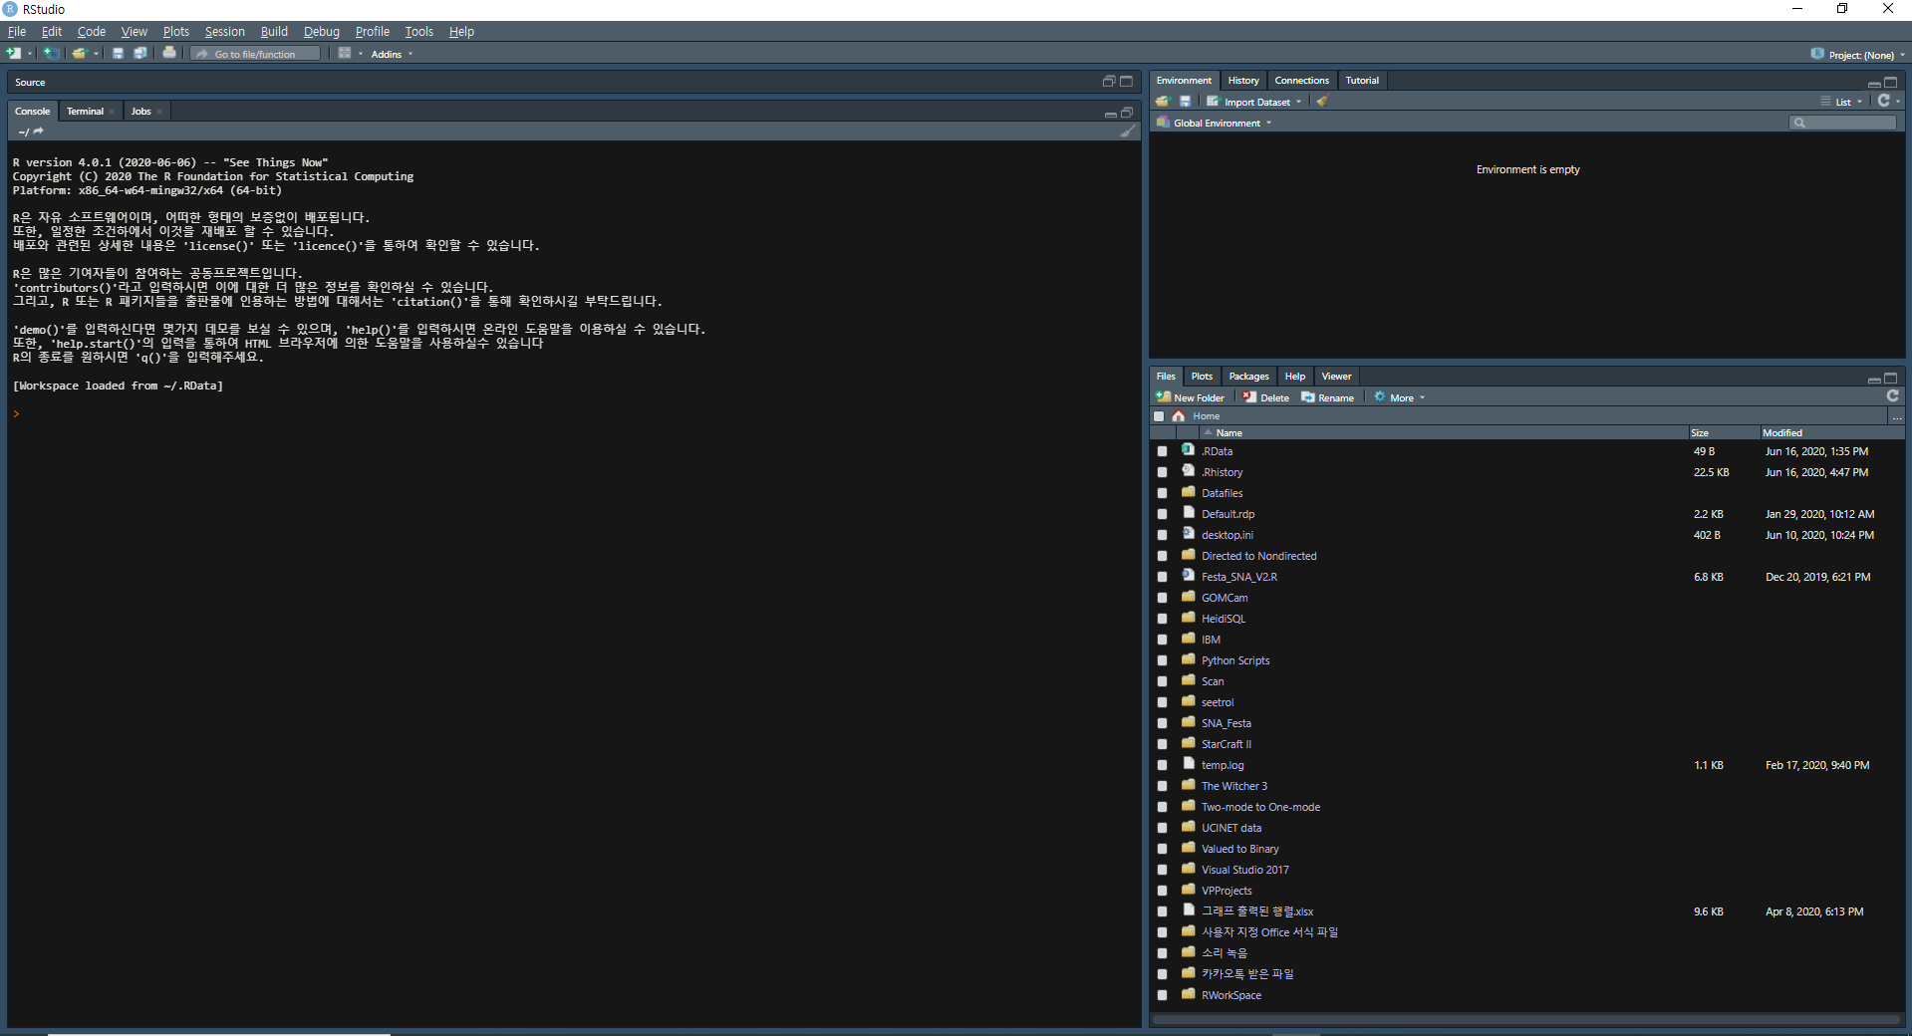Screen dimensions: 1912x1036
Task: Click the View current working directory arrow icon
Action: tap(39, 131)
